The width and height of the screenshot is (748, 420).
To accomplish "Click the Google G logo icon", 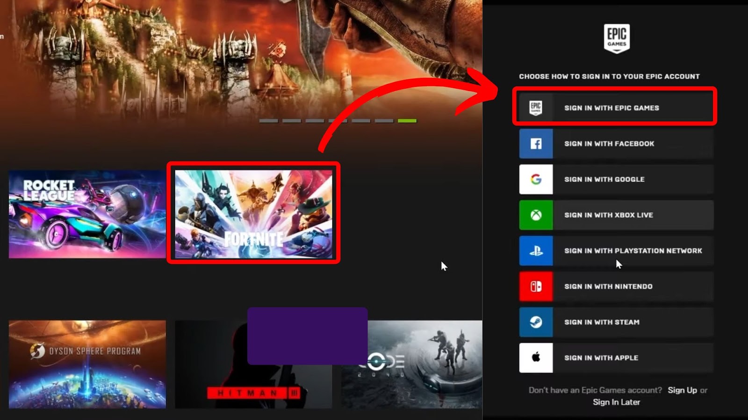I will point(536,179).
